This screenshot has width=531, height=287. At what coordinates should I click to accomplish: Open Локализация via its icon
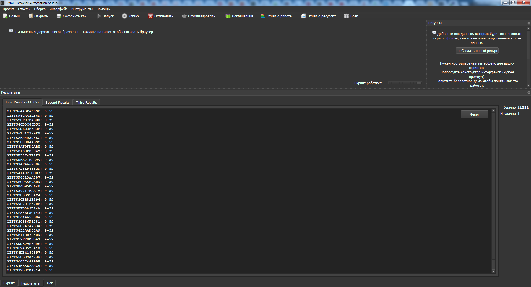coord(228,16)
